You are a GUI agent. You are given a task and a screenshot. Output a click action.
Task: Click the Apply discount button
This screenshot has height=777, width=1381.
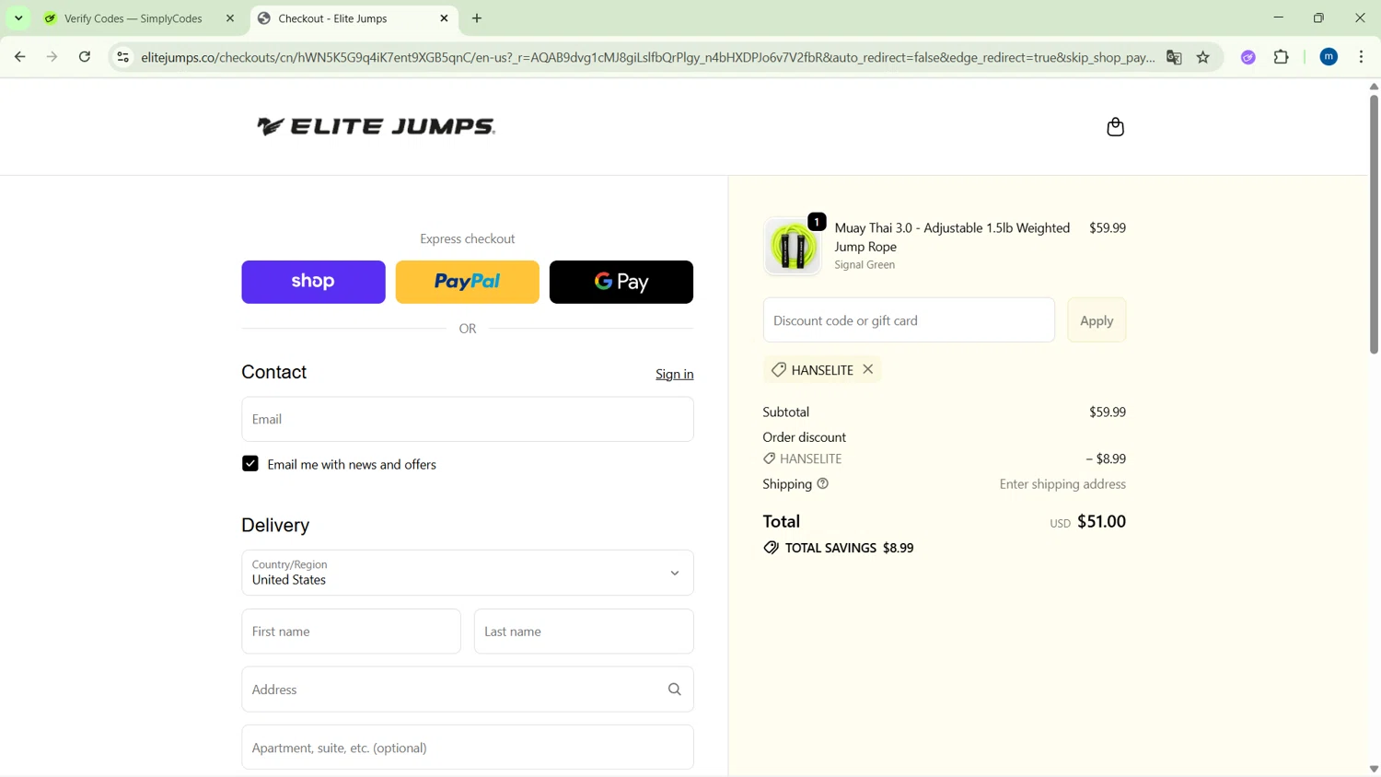click(x=1097, y=320)
